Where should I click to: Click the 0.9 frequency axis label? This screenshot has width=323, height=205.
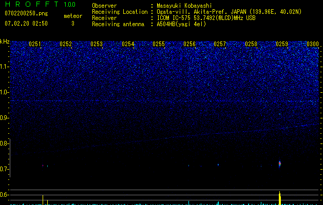point(4,118)
